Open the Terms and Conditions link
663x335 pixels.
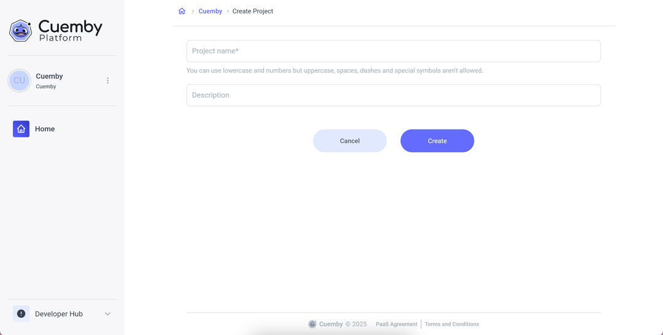pos(451,324)
